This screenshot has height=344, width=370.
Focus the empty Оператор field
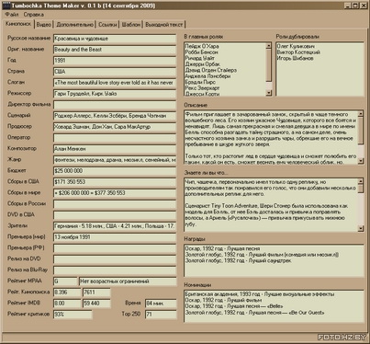(x=115, y=138)
